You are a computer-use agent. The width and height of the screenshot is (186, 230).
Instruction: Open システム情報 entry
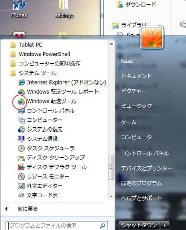click(38, 139)
